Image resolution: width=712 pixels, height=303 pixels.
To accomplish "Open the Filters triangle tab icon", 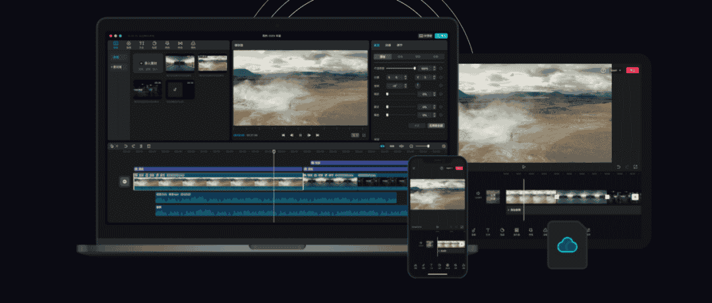I will pos(193,44).
